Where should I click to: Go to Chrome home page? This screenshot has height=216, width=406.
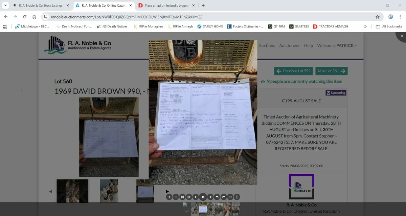click(34, 17)
